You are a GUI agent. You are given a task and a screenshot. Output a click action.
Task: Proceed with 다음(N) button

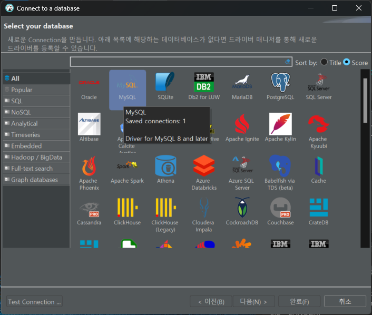coord(254,302)
